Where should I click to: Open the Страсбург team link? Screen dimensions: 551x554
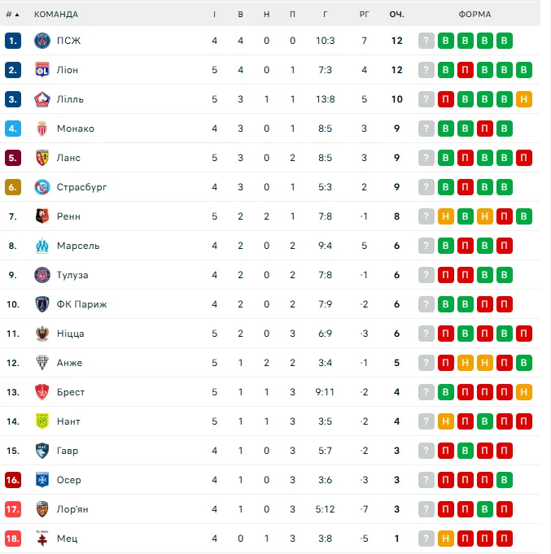coord(81,187)
